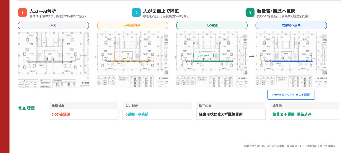
Task: Click the subtitle 根拠を確認し、系統属性を修正
Action: [x=166, y=16]
